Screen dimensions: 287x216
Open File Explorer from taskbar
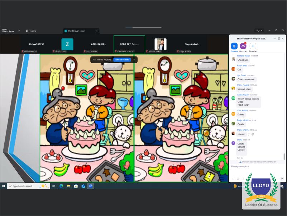(x=69, y=186)
